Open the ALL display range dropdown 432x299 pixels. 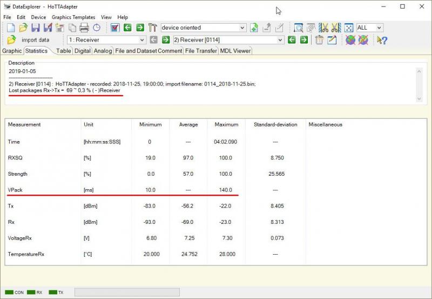[x=379, y=28]
